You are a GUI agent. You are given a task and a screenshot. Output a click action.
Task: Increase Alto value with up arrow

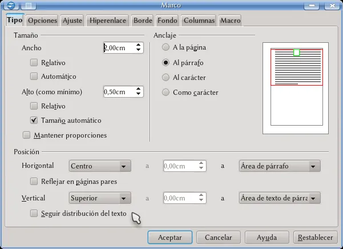click(x=138, y=89)
